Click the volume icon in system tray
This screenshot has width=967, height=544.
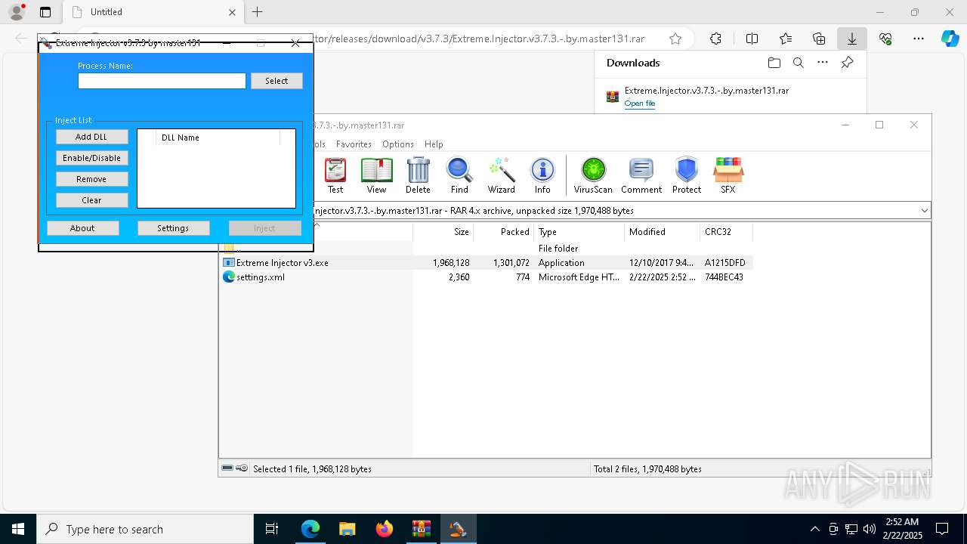pos(870,529)
